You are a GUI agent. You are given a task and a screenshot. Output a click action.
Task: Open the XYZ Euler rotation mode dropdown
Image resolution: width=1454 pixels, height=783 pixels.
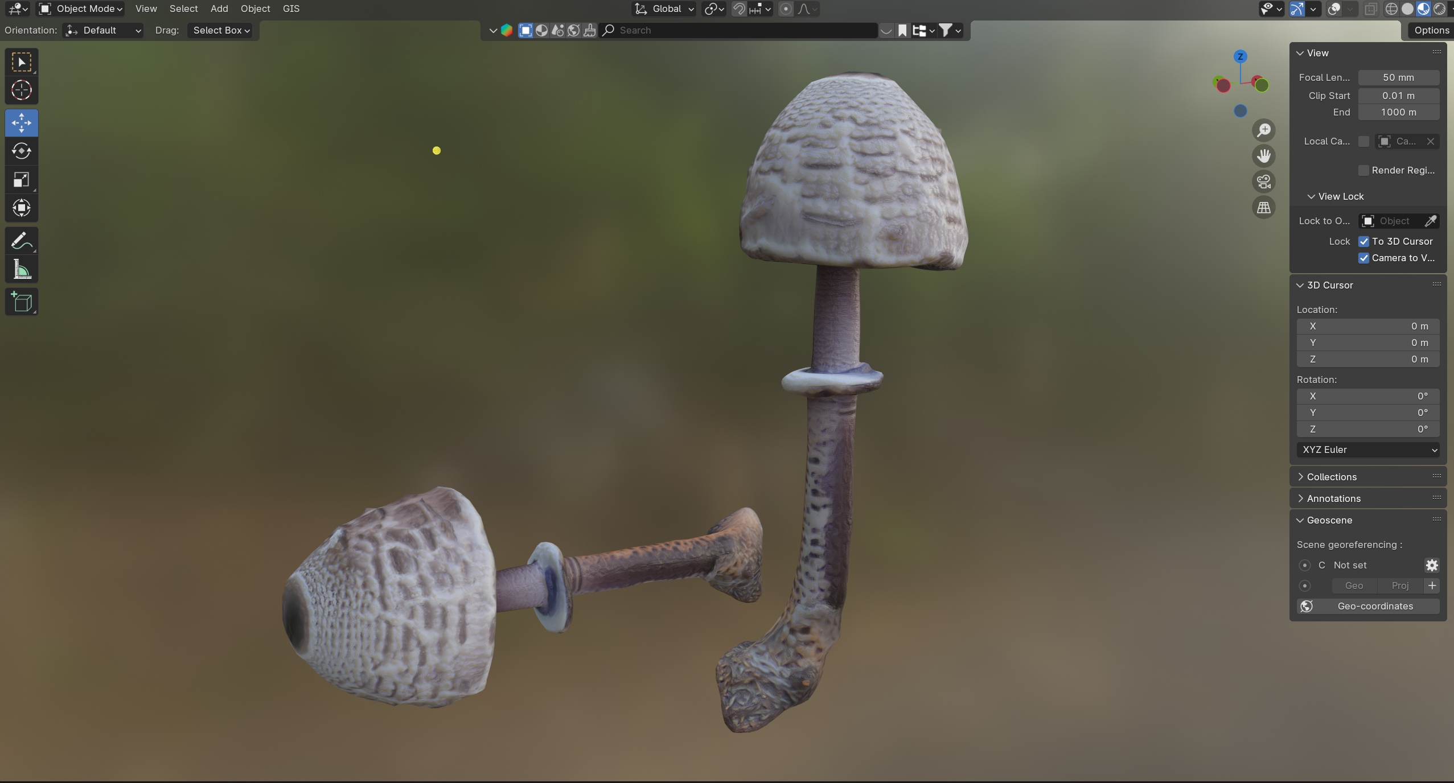pos(1367,450)
